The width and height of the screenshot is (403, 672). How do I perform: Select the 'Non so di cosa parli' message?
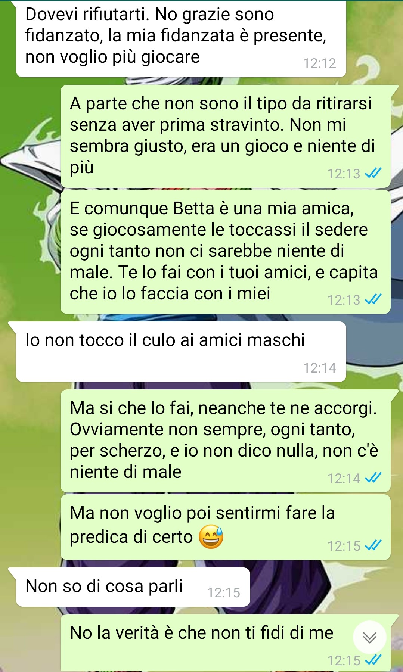(x=133, y=587)
